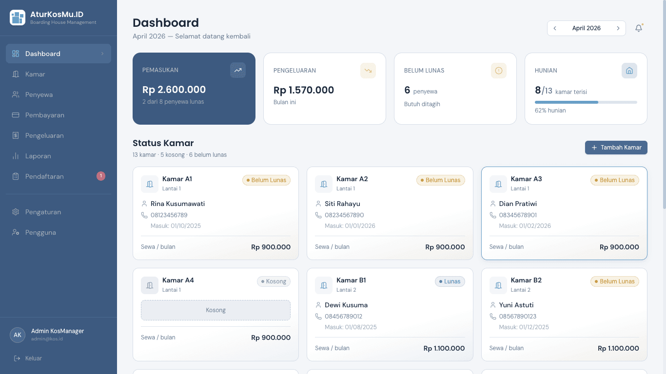Click the AK user avatar
The height and width of the screenshot is (374, 666).
click(18, 335)
